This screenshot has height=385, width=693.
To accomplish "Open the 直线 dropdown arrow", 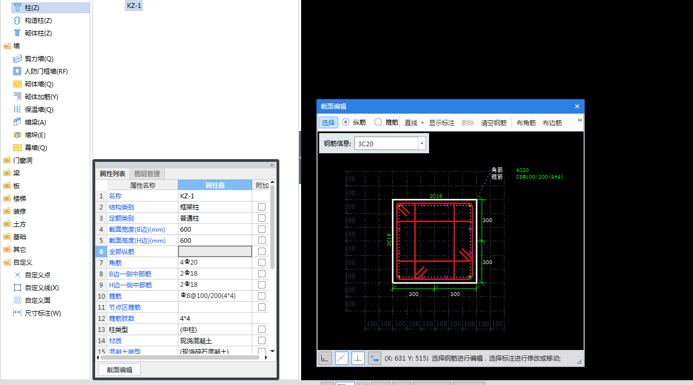I will click(423, 122).
